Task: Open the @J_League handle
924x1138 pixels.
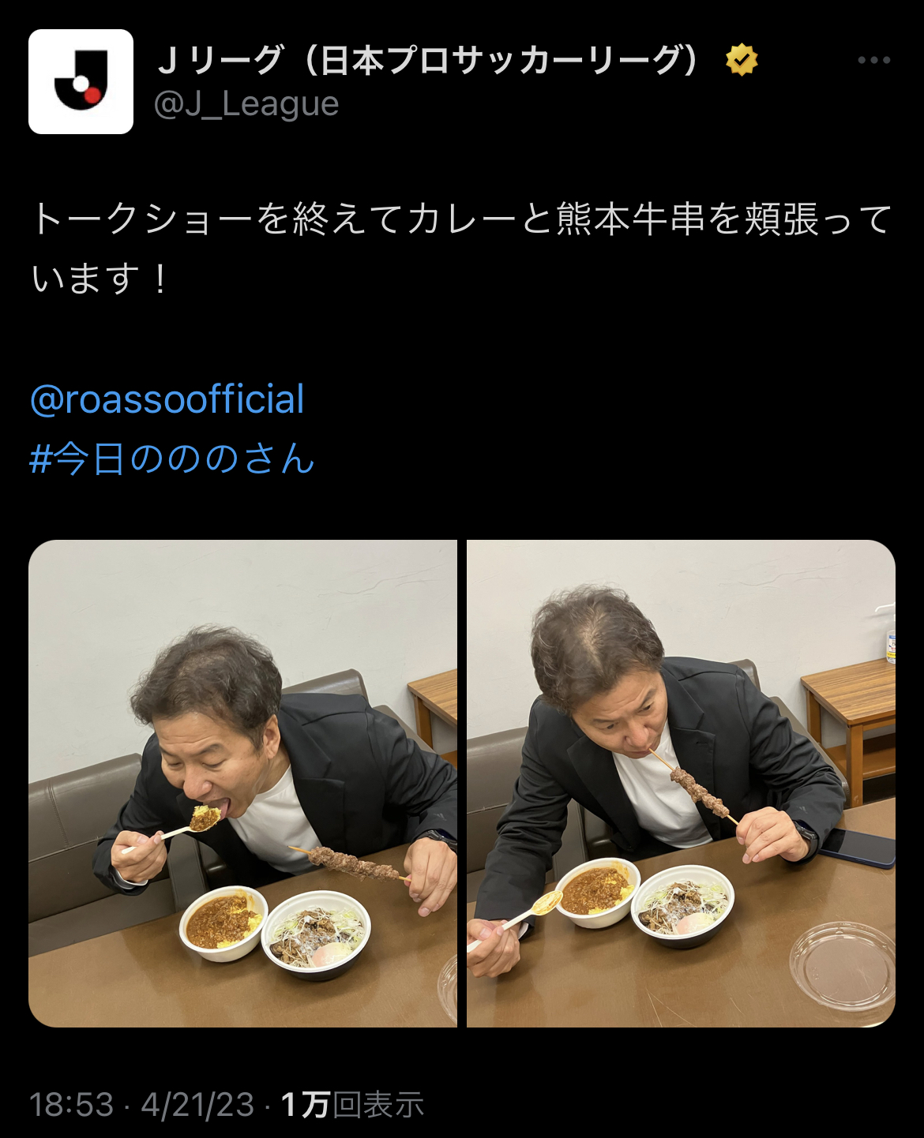Action: click(x=246, y=104)
